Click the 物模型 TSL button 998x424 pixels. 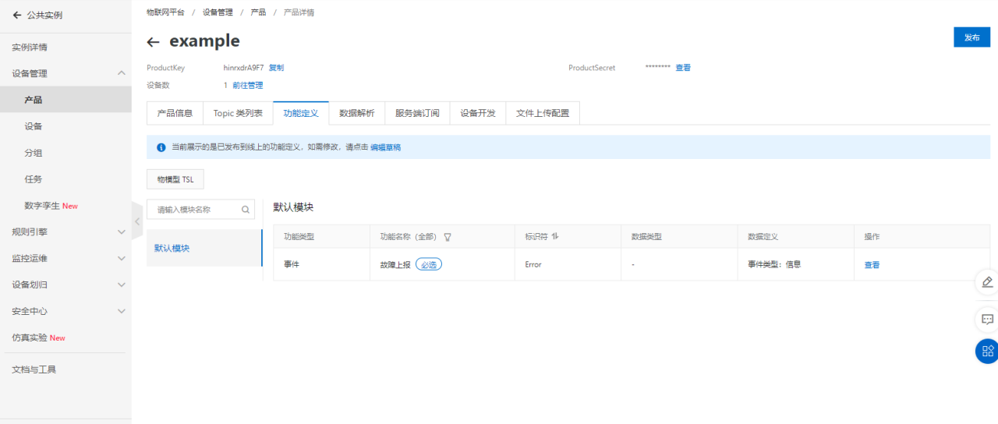[x=175, y=179]
